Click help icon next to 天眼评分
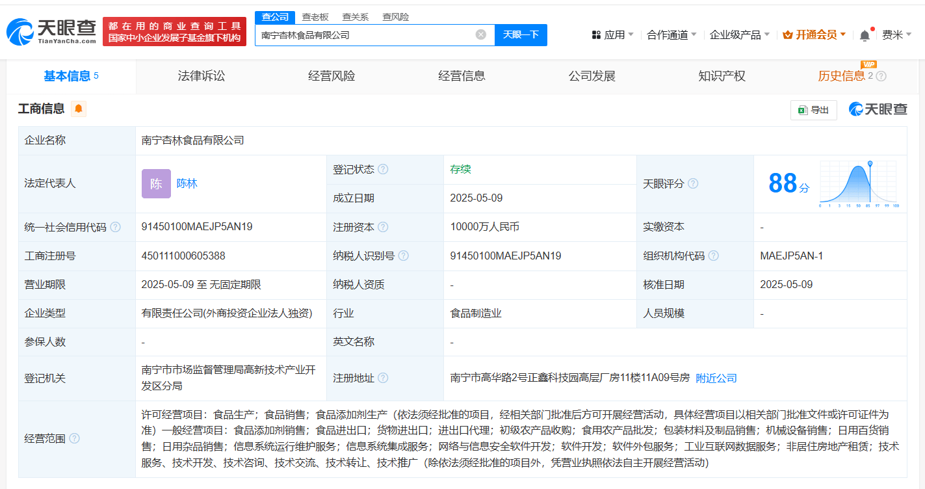This screenshot has width=925, height=489. pyautogui.click(x=693, y=184)
